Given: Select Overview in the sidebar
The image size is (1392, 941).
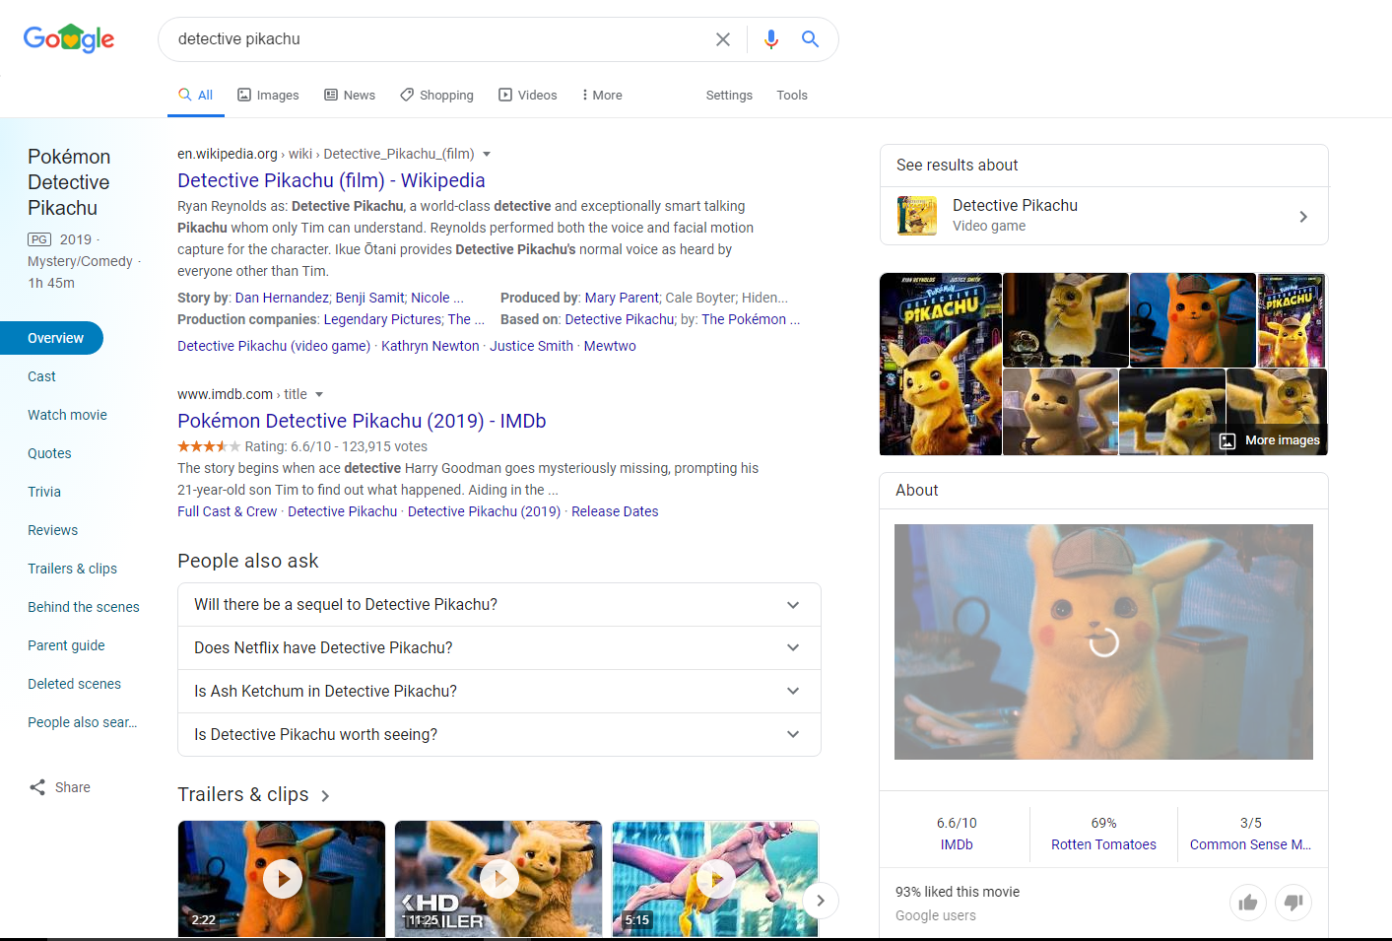Looking at the screenshot, I should pyautogui.click(x=52, y=338).
